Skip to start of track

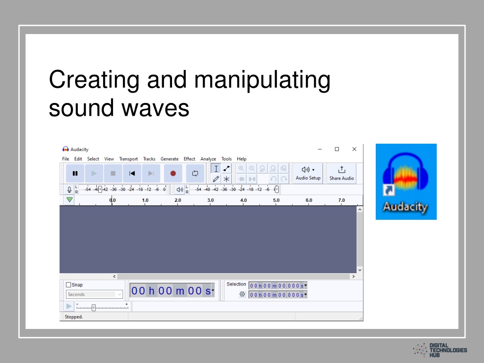(132, 173)
